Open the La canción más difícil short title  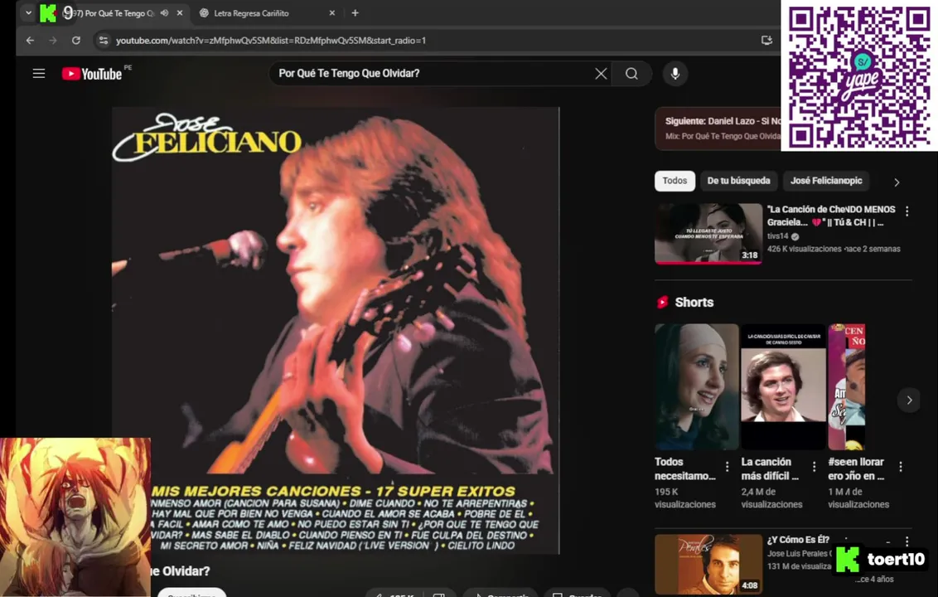pyautogui.click(x=770, y=468)
